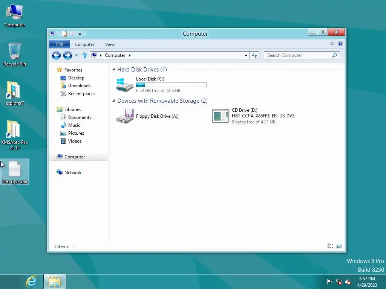
Task: Open the View ribbon tab
Action: coord(110,44)
